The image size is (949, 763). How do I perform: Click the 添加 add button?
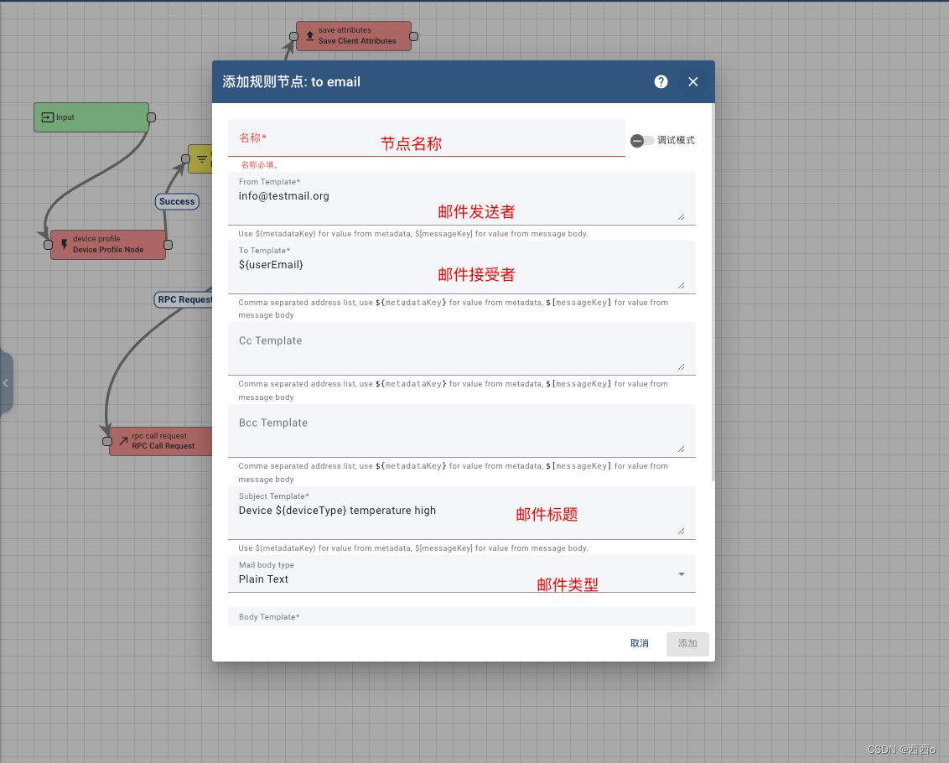(x=687, y=643)
